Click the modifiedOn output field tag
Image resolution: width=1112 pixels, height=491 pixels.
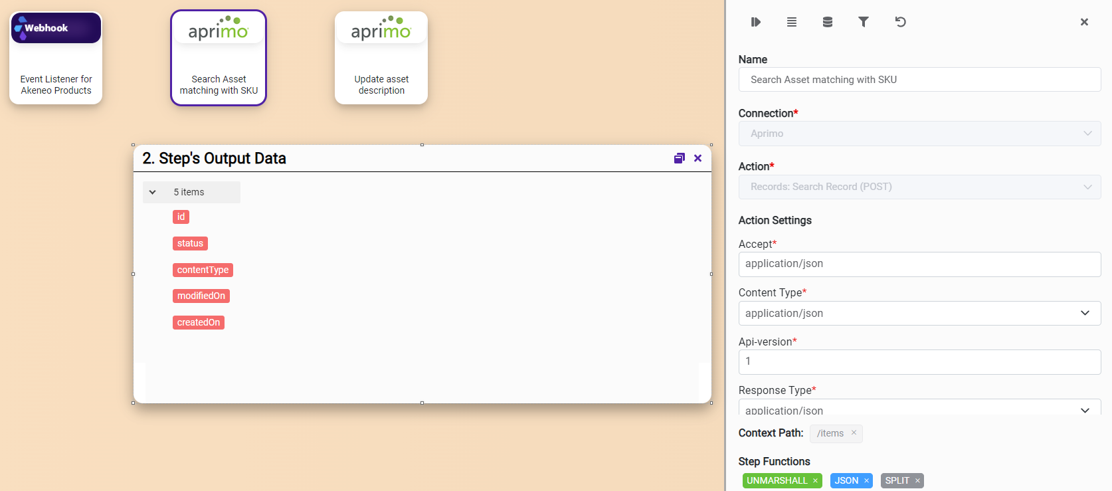[x=201, y=296]
